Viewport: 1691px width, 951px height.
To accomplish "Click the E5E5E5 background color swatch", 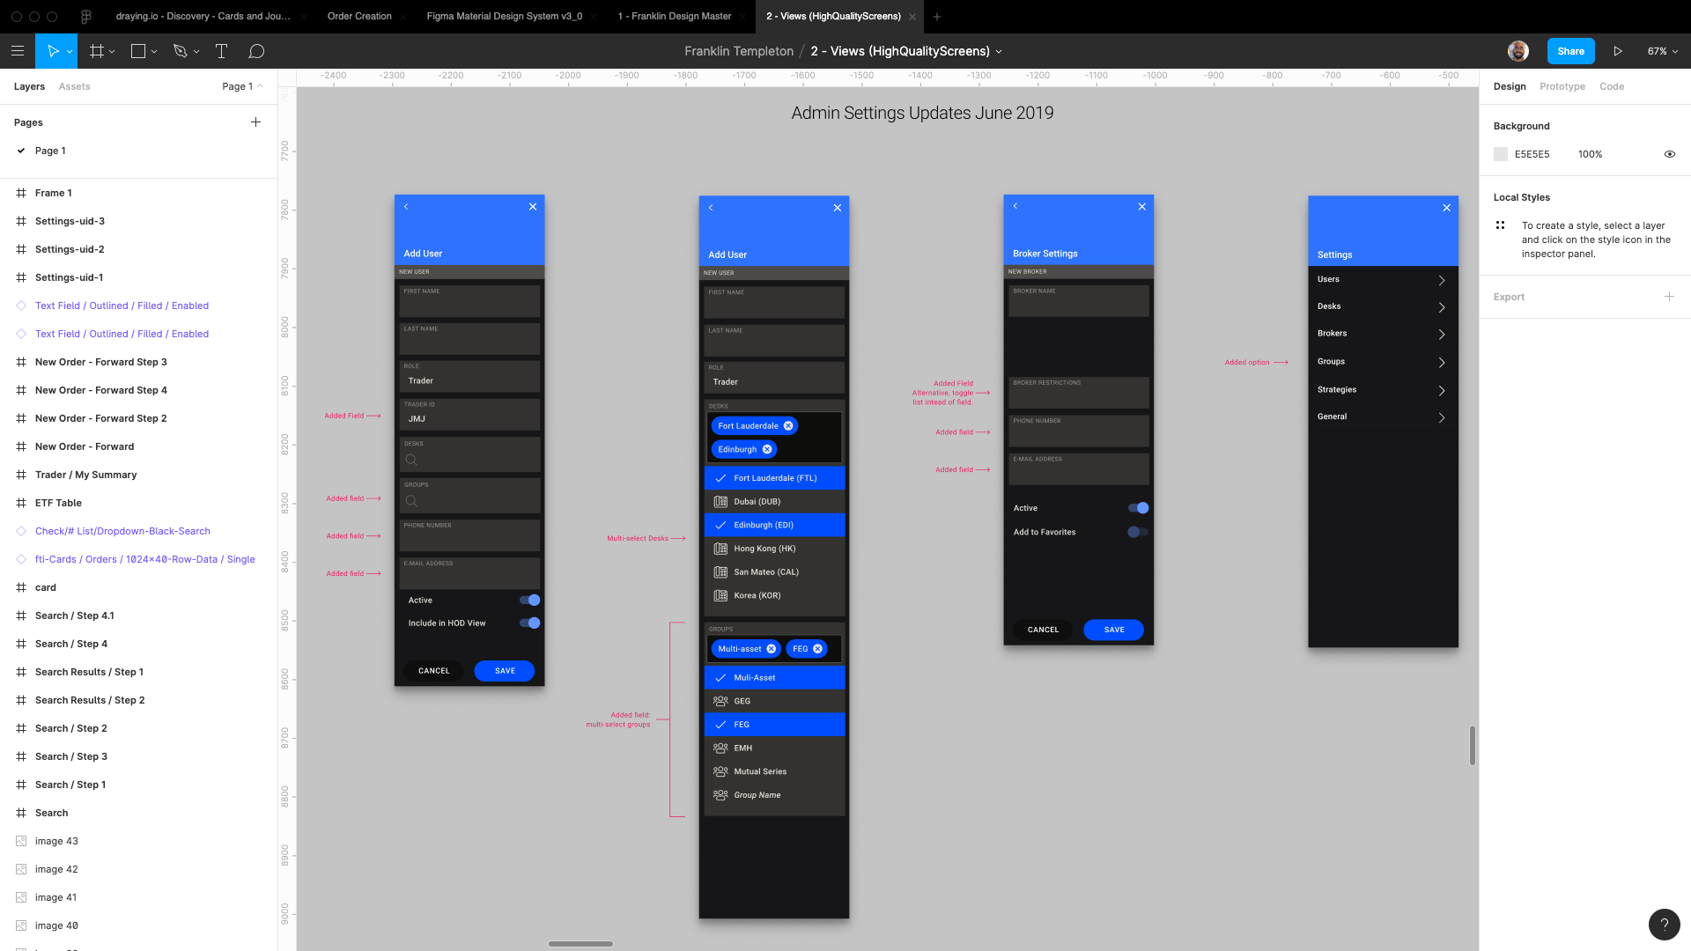I will click(1501, 154).
